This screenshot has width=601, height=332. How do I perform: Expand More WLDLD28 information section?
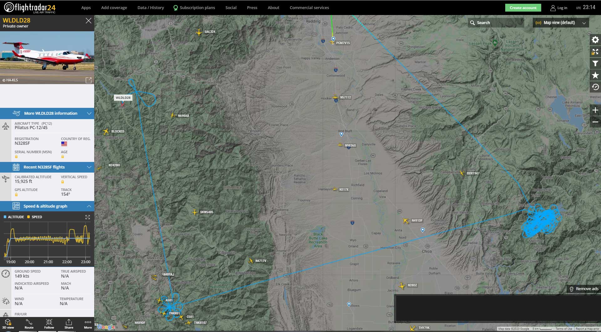tap(47, 113)
